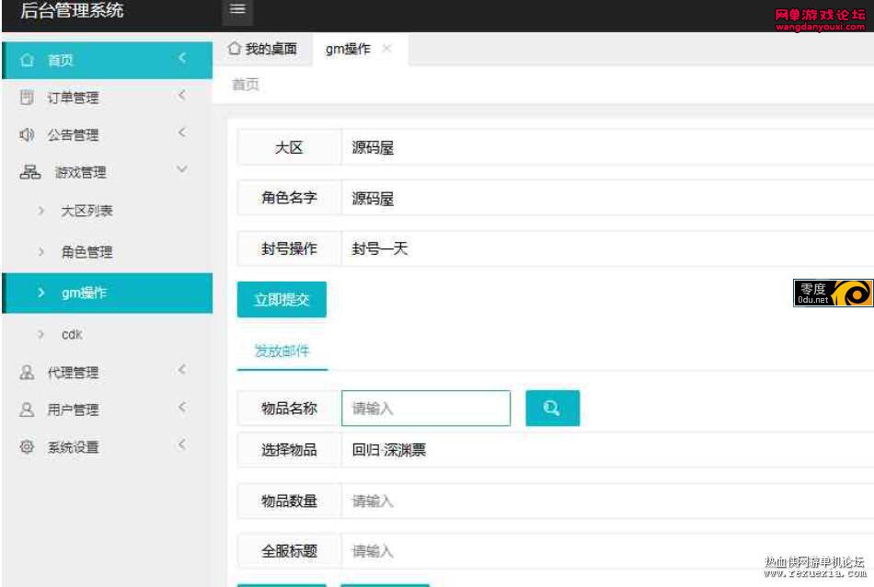This screenshot has height=587, width=874.
Task: Click the 公告管理 speaker icon
Action: pyautogui.click(x=27, y=134)
